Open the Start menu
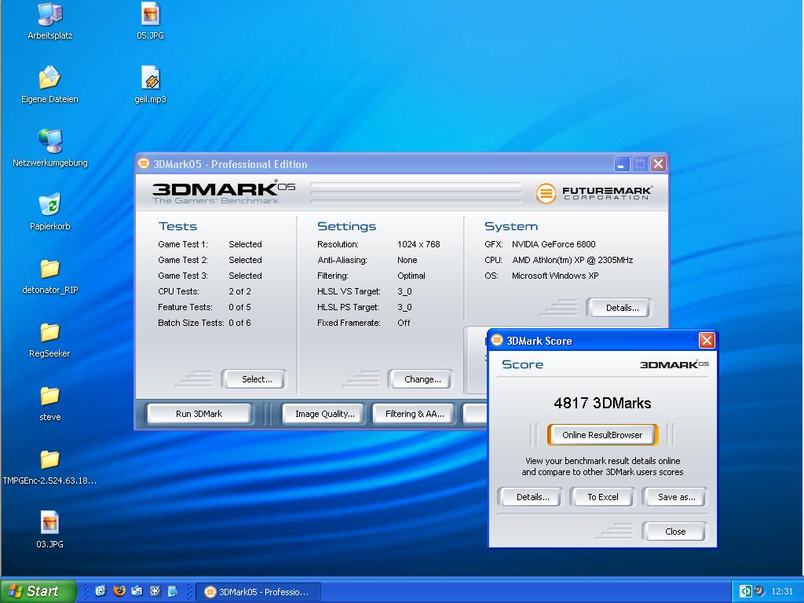804x603 pixels. (38, 591)
